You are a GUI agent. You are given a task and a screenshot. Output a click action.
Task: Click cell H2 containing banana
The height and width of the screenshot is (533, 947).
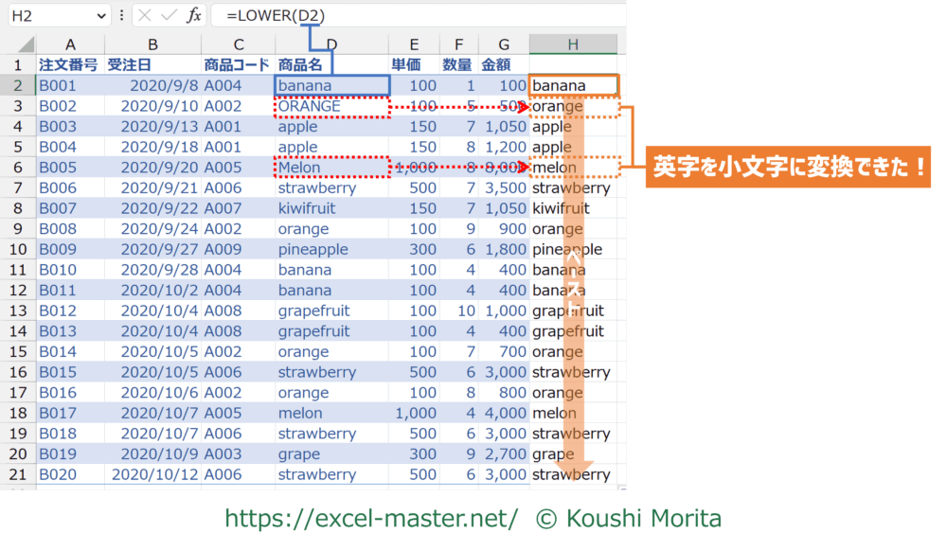tap(573, 85)
